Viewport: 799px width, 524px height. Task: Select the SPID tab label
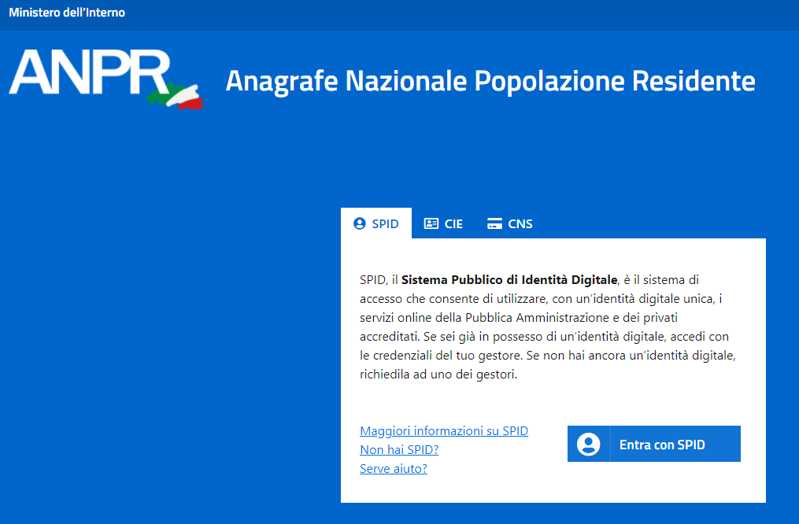(x=385, y=223)
